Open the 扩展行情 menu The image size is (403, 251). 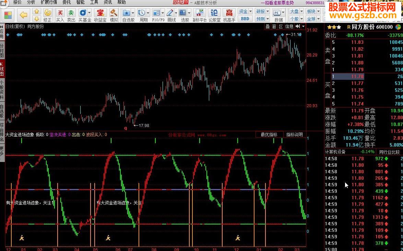(49, 2)
